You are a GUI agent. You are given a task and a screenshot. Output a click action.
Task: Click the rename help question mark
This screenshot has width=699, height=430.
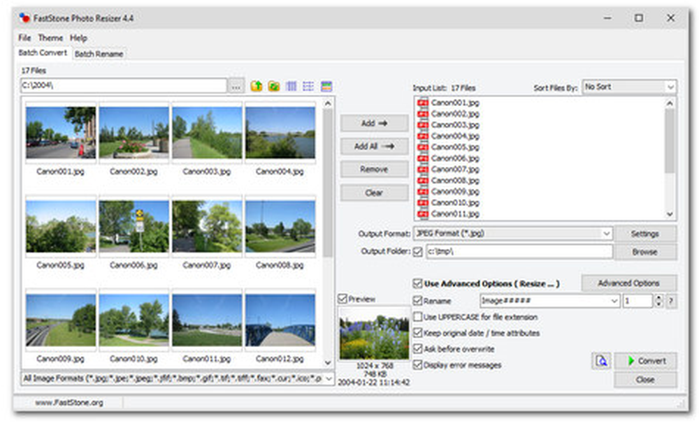click(x=671, y=302)
